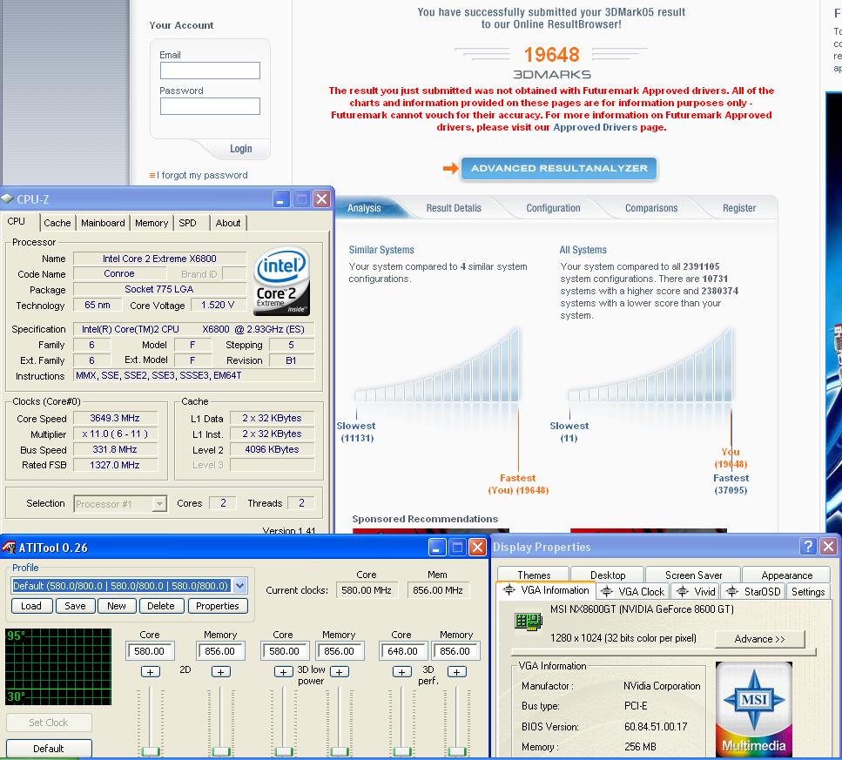This screenshot has height=760, width=842.
Task: Switch to the StarOSD tab
Action: coord(753,591)
